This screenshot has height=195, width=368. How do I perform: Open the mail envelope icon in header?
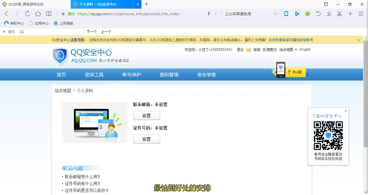click(x=249, y=50)
